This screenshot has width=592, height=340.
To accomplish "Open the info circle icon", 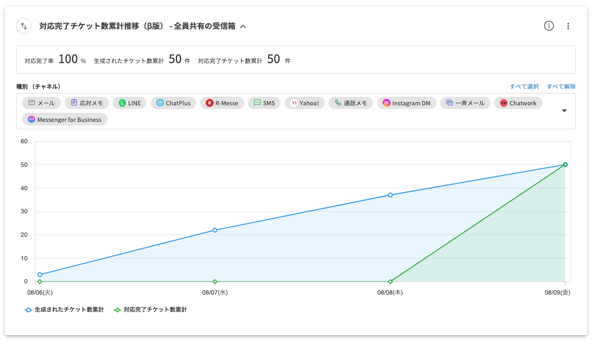I will click(549, 26).
